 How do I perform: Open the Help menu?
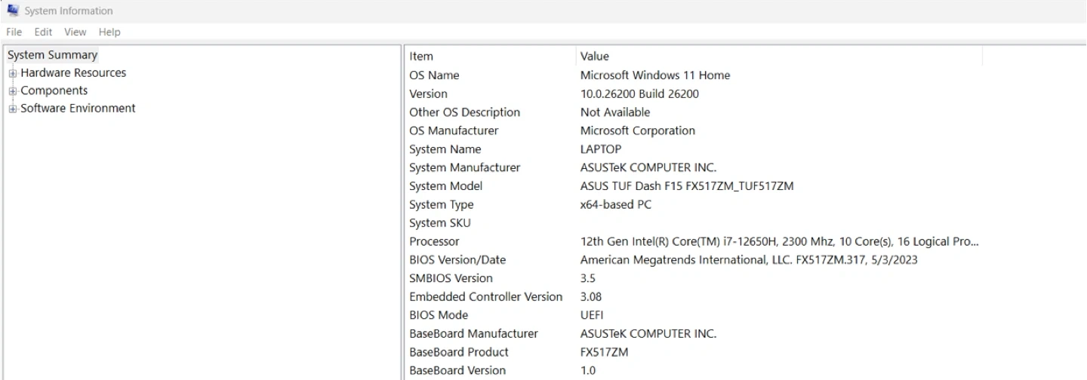(109, 32)
